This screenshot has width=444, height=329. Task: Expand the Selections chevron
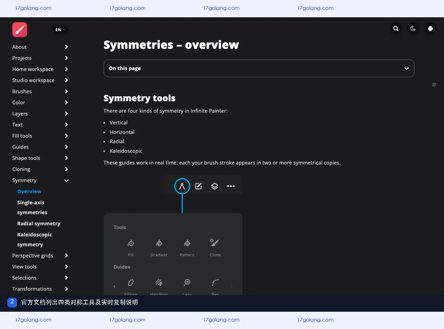click(x=66, y=278)
